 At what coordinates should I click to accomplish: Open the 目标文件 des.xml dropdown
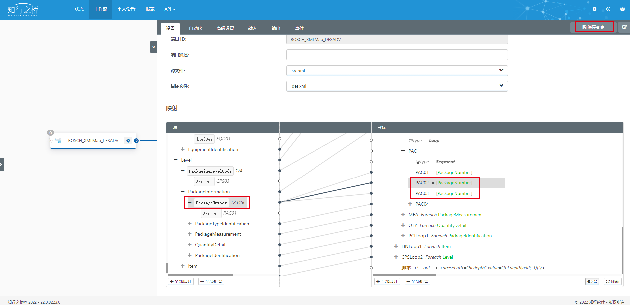(397, 86)
